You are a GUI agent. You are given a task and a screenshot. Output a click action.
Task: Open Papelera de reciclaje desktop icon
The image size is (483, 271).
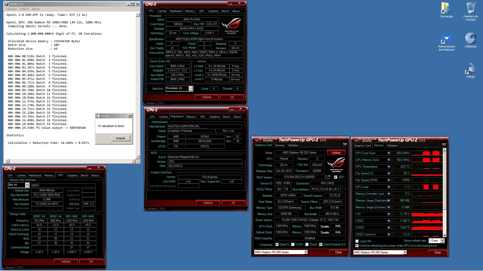click(470, 11)
